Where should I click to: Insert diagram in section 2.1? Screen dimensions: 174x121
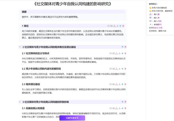(x=117, y=53)
